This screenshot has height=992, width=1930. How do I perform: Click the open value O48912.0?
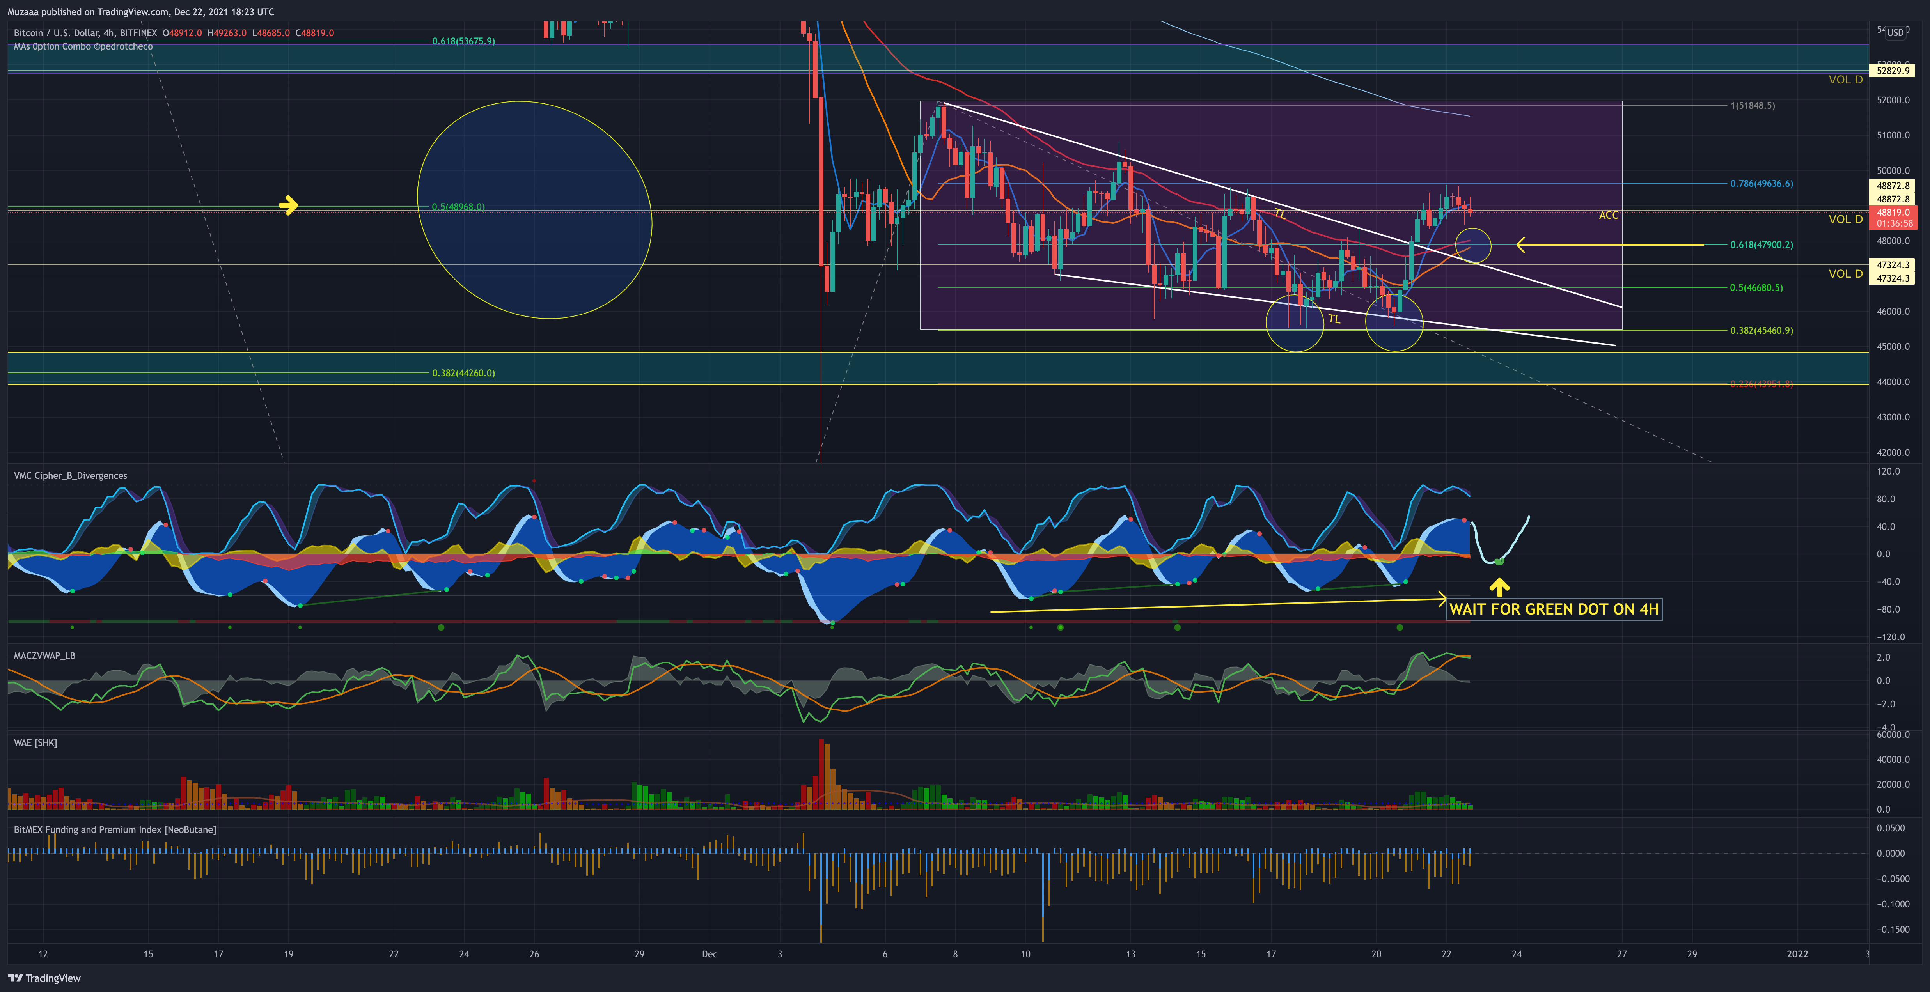183,33
